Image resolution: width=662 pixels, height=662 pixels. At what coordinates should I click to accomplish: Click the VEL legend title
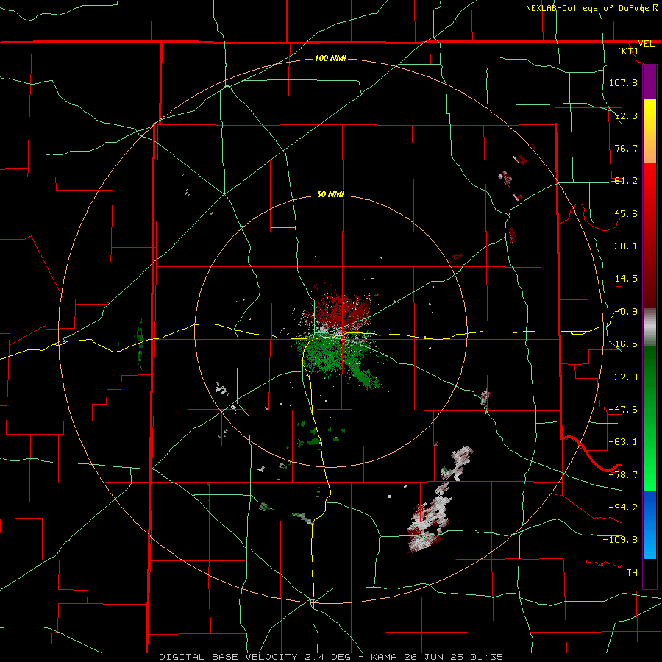[646, 44]
